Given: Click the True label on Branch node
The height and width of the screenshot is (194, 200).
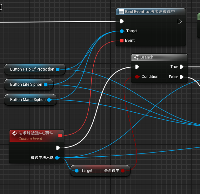Looking at the screenshot, I should tap(174, 67).
